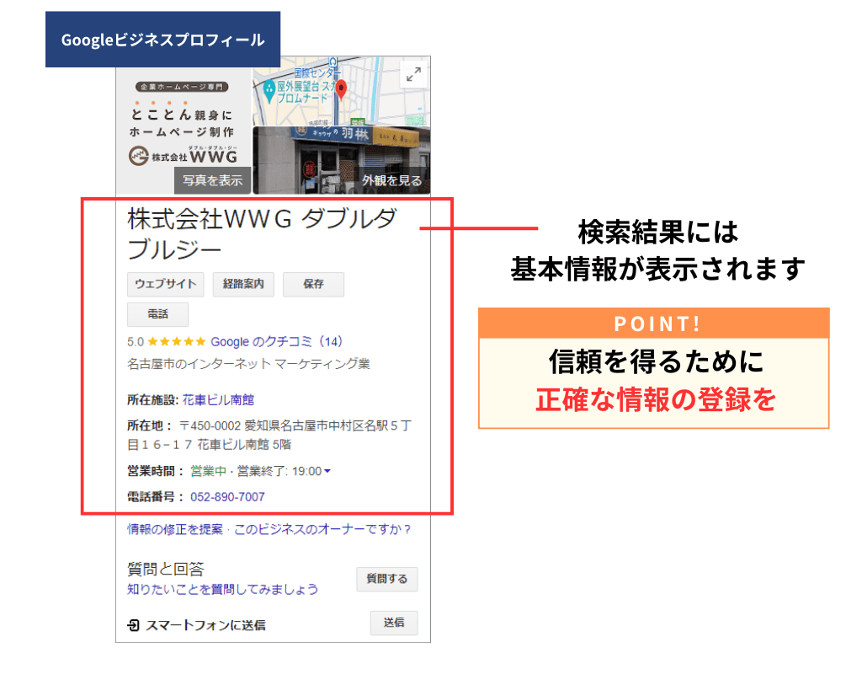
Task: Click the yellow star rating icons
Action: click(177, 342)
